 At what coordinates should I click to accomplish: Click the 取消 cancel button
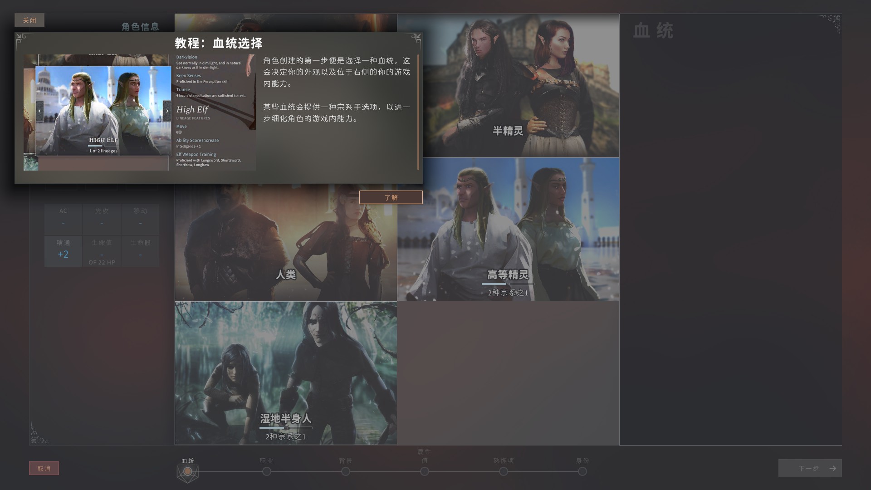tap(44, 468)
